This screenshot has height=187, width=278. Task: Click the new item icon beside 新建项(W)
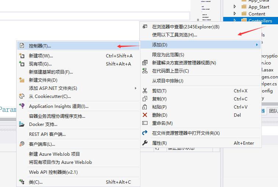click(x=22, y=56)
